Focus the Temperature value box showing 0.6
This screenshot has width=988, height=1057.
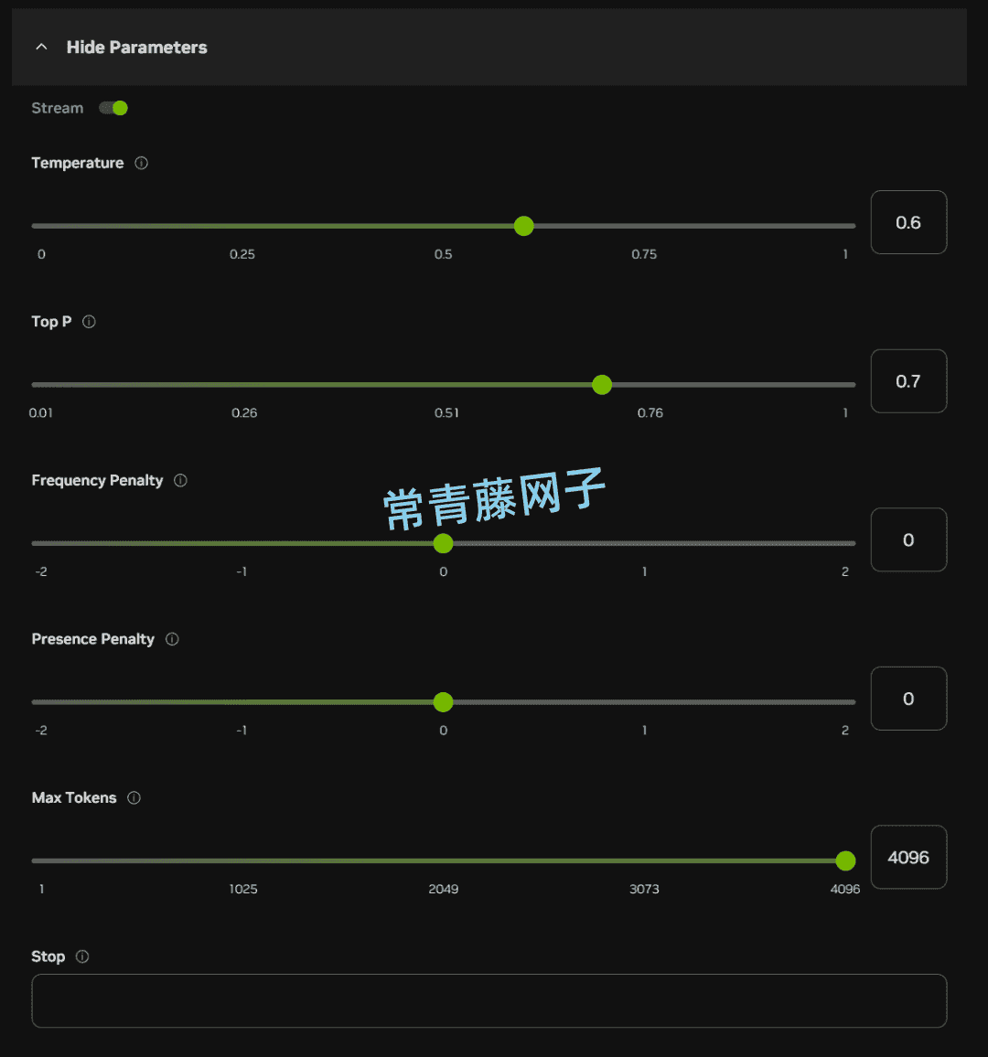pos(908,222)
